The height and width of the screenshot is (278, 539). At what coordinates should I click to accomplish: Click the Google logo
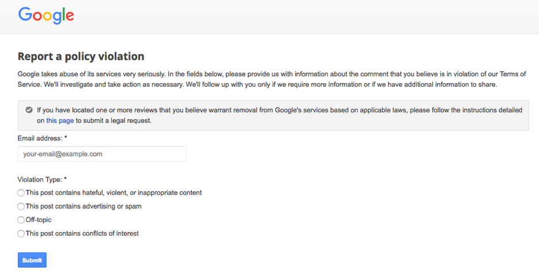coord(46,15)
